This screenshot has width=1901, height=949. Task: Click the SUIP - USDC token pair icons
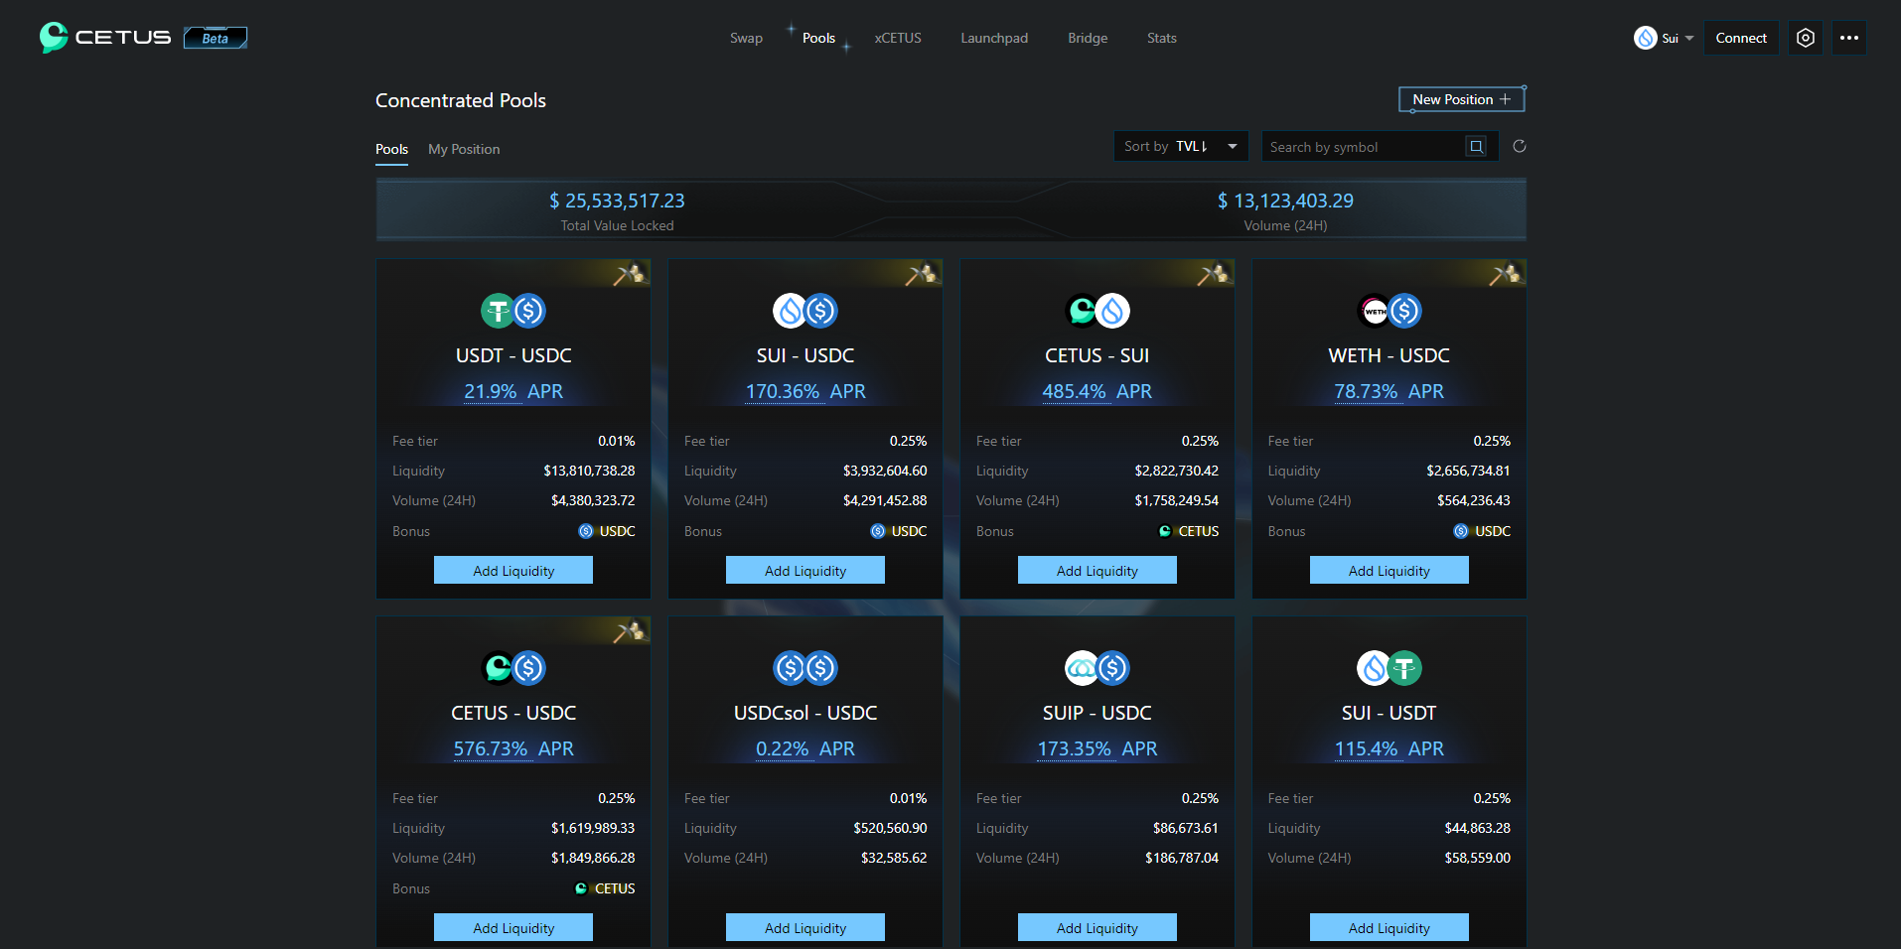[x=1097, y=668]
